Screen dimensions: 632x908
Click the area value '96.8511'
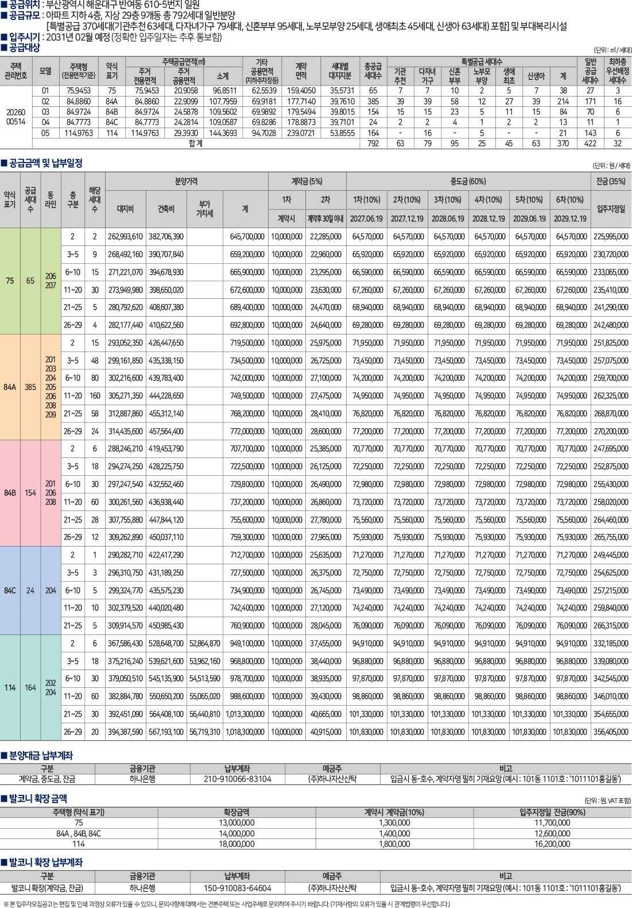(224, 91)
